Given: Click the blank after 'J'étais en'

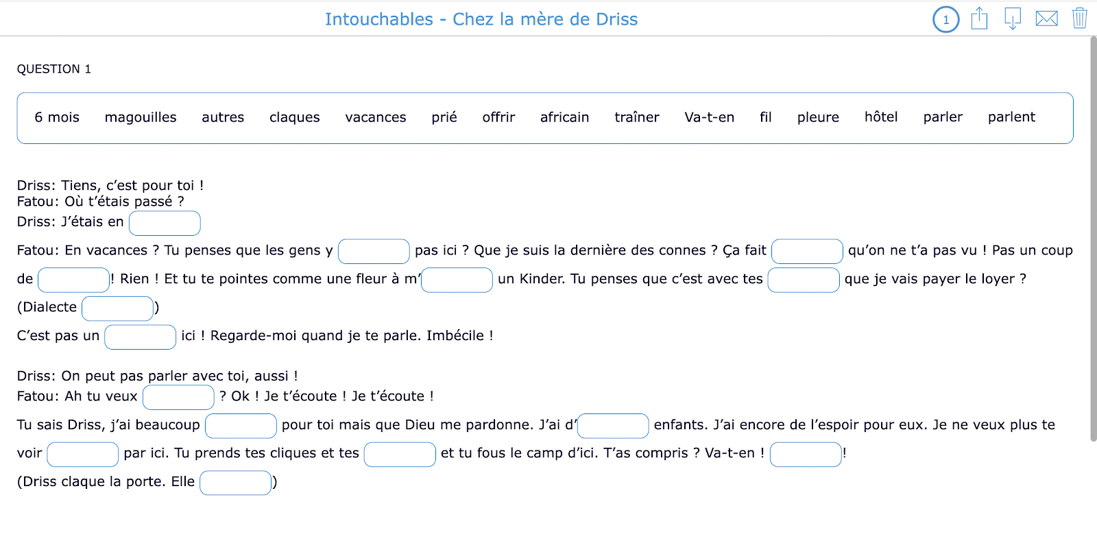Looking at the screenshot, I should pos(165,223).
